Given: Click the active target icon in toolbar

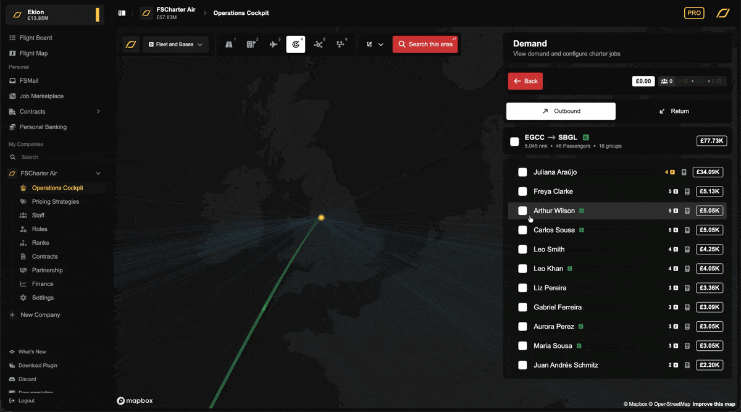Looking at the screenshot, I should click(x=296, y=44).
